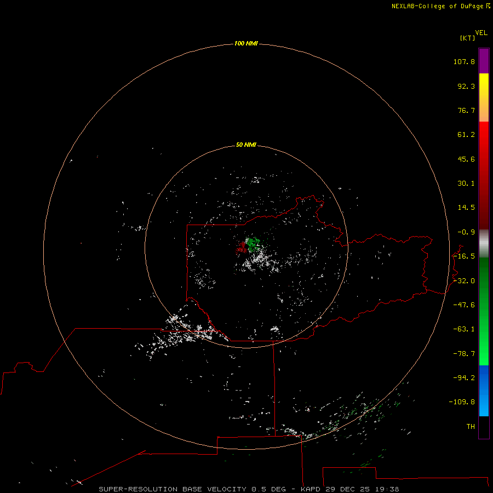
Task: Click the 50 NMI range ring label
Action: tap(246, 145)
